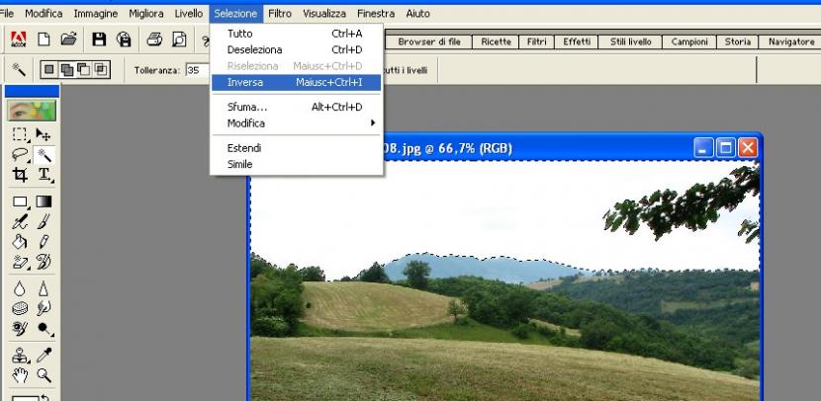Open the Immagine menu

[x=95, y=14]
